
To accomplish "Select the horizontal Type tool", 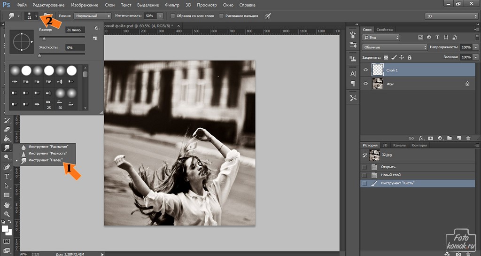I will (x=7, y=176).
